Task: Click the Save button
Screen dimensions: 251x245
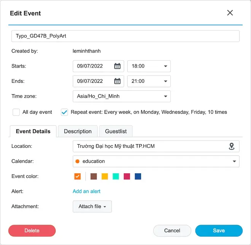Action: tap(219, 230)
